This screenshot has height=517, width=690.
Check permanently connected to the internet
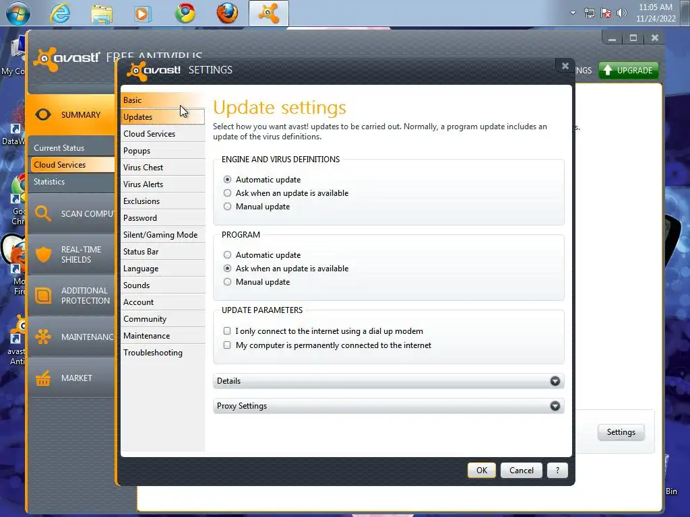click(227, 345)
